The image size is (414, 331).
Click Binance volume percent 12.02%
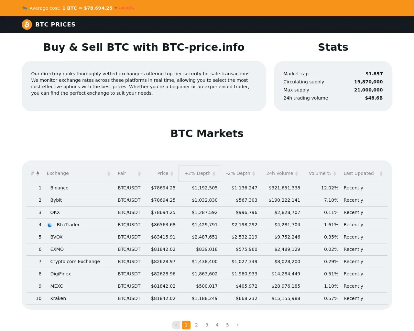pos(330,188)
